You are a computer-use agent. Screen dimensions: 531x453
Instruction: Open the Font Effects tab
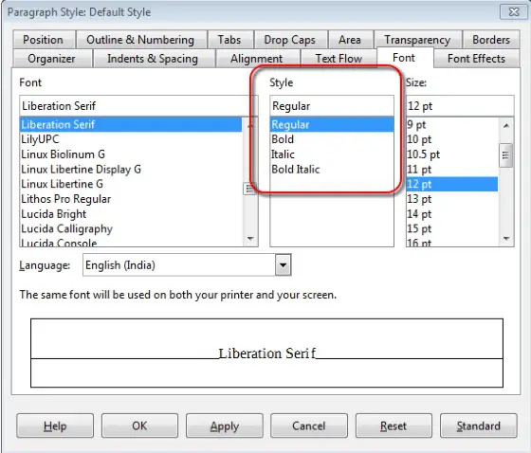pos(476,58)
